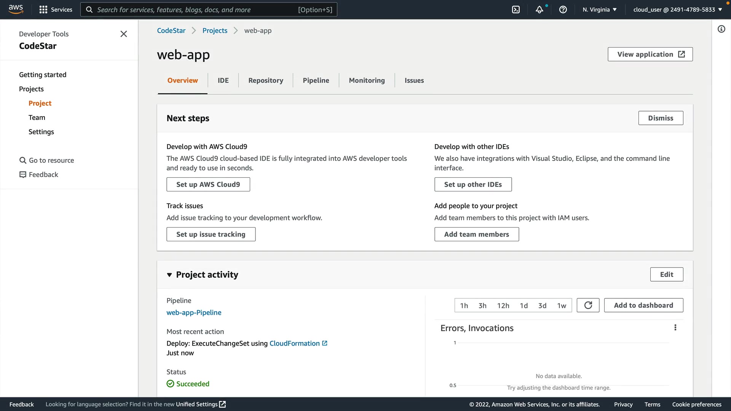The height and width of the screenshot is (411, 731).
Task: Click the AWS services search field
Action: click(209, 10)
